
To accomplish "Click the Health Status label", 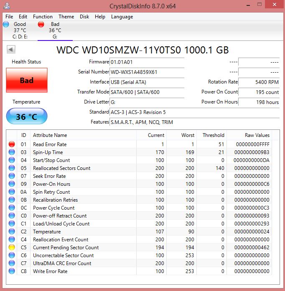I will tap(26, 62).
